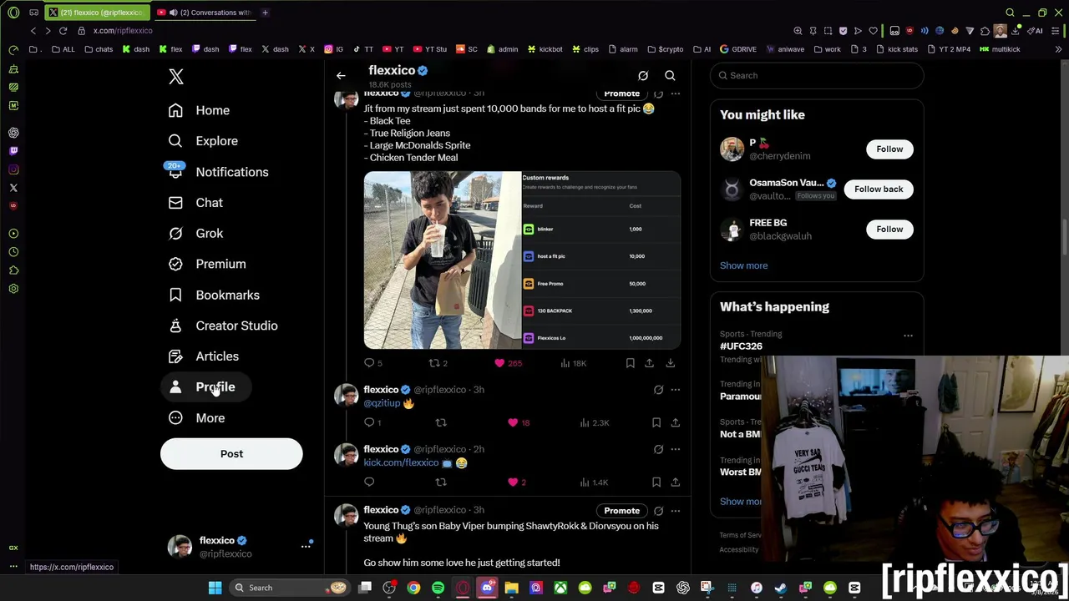Open Articles in the sidebar
This screenshot has height=601, width=1069.
tap(204, 356)
